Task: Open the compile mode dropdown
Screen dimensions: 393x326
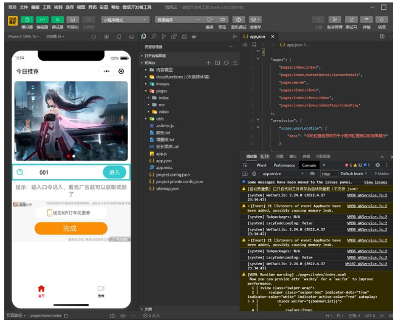Action: point(178,20)
